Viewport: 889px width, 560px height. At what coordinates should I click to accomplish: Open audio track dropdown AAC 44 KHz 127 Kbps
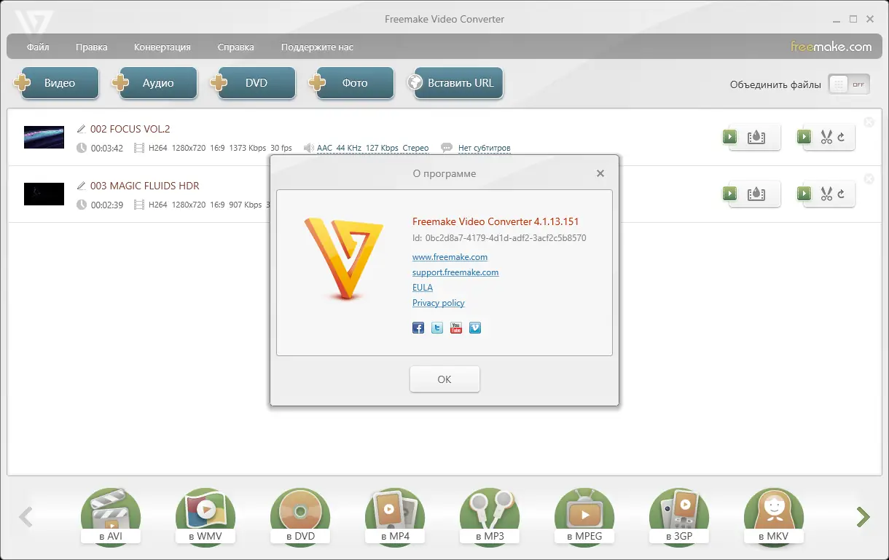[x=372, y=148]
